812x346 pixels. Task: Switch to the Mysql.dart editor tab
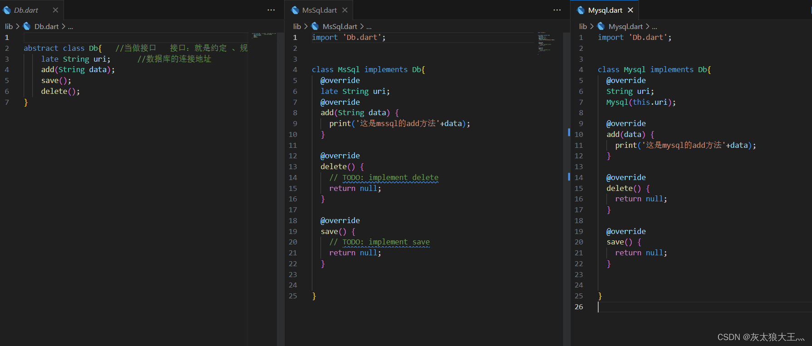605,10
